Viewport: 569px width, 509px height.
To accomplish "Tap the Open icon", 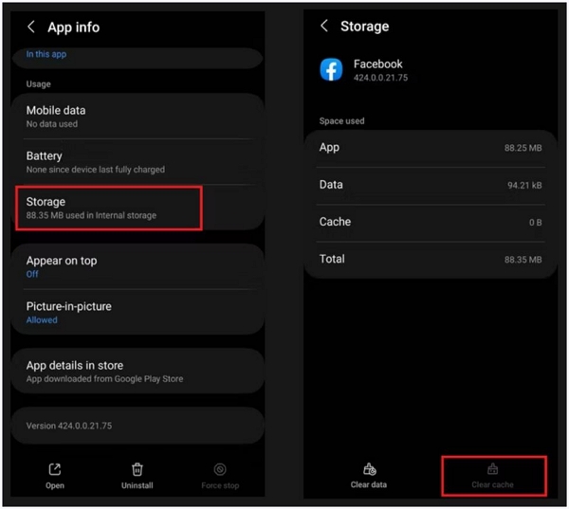I will [55, 469].
